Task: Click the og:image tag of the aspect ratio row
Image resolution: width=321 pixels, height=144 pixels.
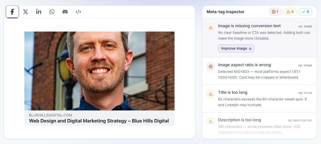Action: click(x=305, y=65)
